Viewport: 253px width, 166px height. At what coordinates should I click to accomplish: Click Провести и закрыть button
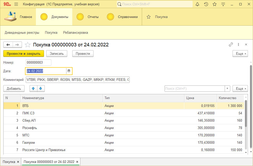click(x=24, y=53)
